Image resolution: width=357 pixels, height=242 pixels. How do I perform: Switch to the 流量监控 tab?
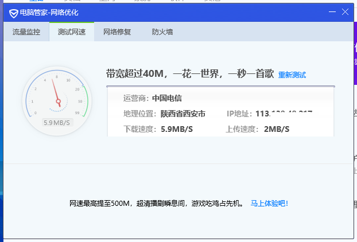[x=26, y=32]
